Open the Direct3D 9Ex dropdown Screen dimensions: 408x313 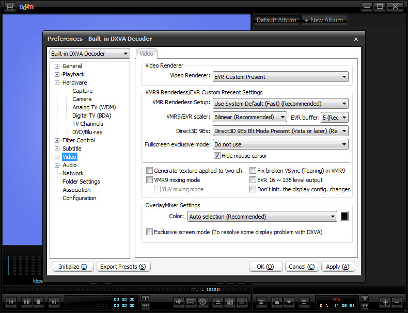click(280, 130)
